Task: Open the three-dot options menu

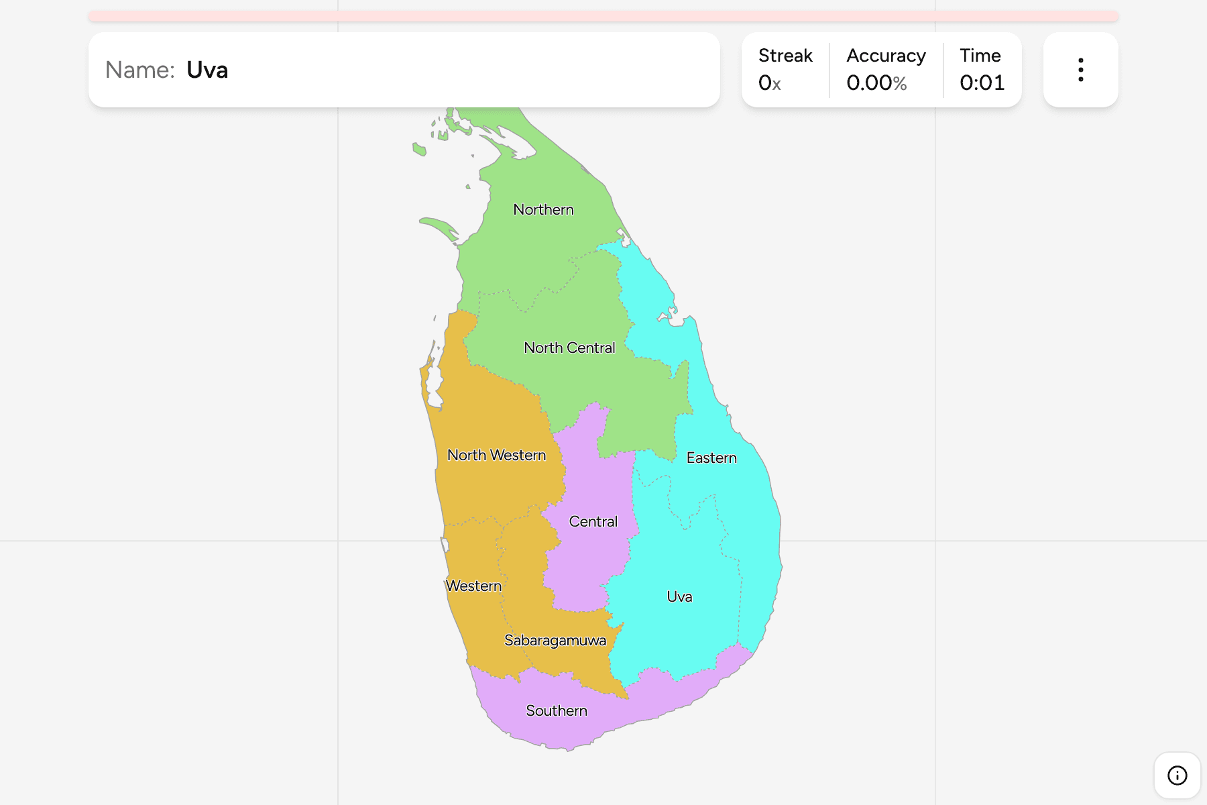Action: point(1080,70)
